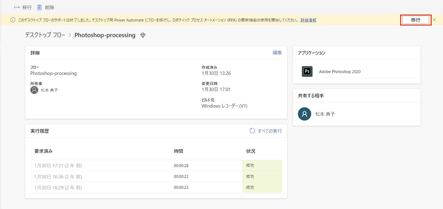Click the 変更日時 value 1月30日 17:01
Image resolution: width=443 pixels, height=209 pixels.
[x=216, y=89]
